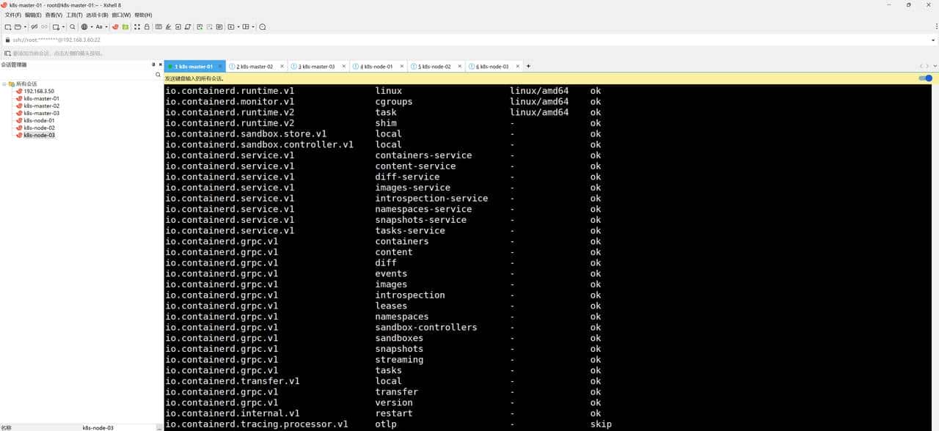This screenshot has width=939, height=431.
Task: Select the find-text magnifier icon
Action: (72, 26)
